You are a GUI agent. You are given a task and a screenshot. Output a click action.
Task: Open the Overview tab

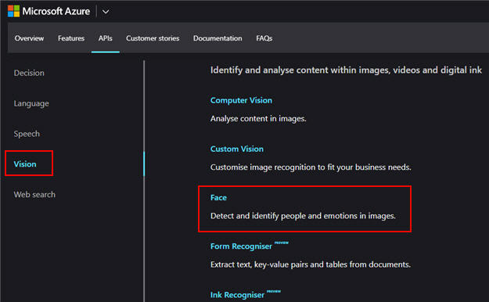(29, 38)
